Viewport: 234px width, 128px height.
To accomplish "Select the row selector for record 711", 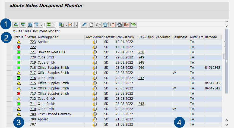I will coord(9,104).
